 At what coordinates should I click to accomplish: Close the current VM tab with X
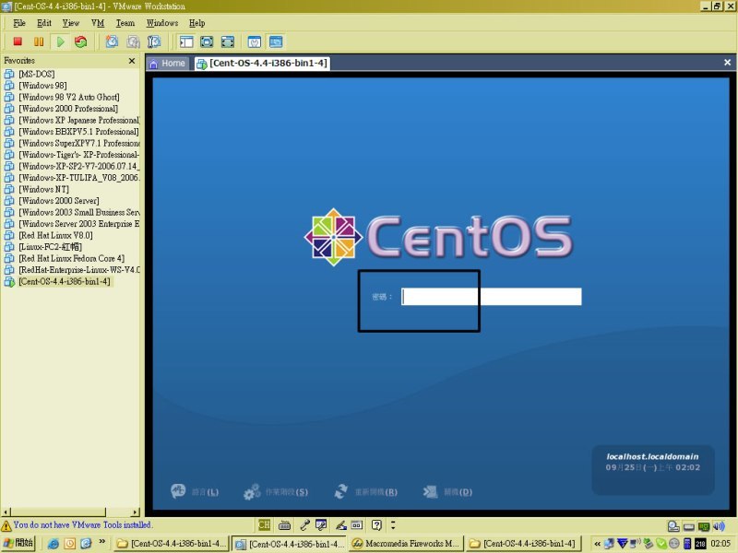727,62
